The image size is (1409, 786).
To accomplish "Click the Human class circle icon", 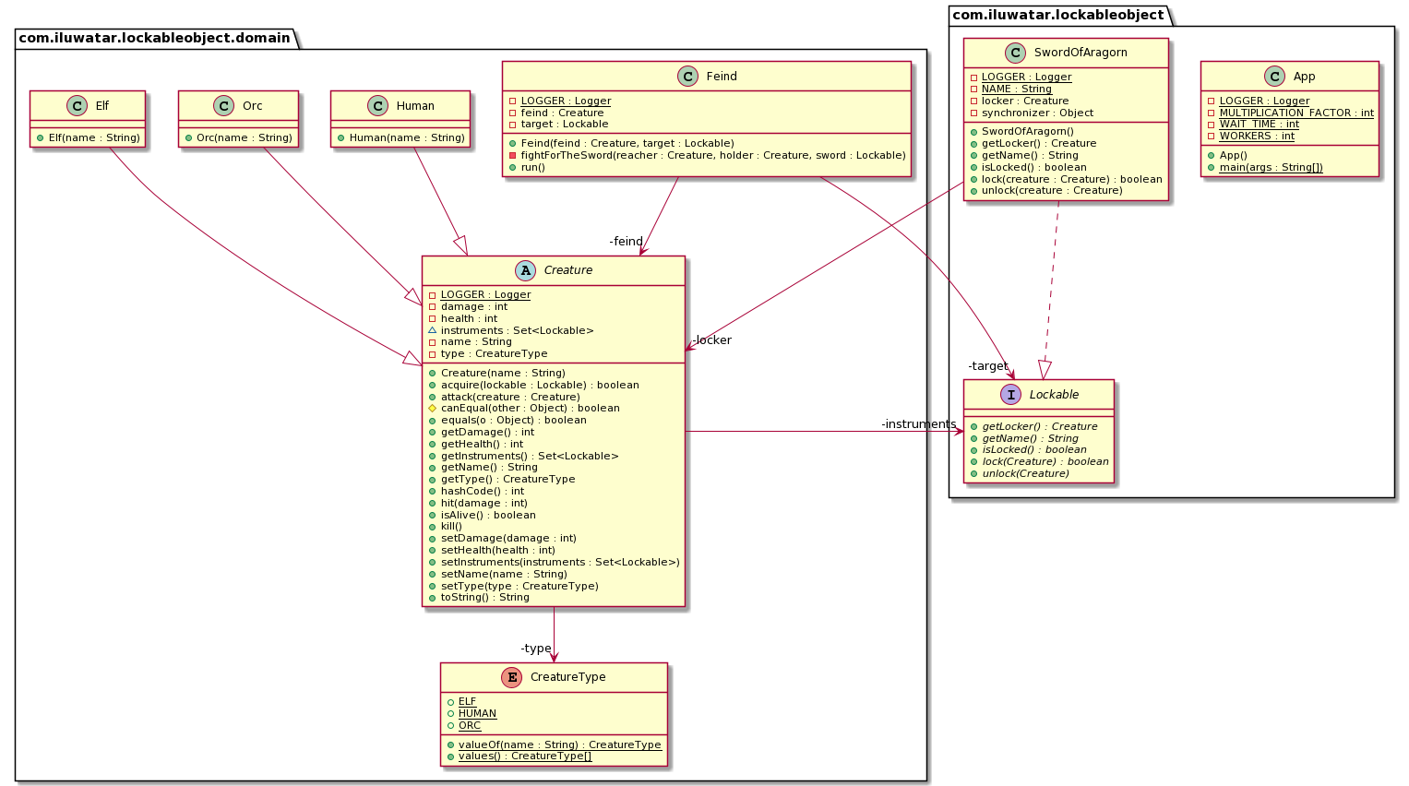I will pyautogui.click(x=377, y=106).
